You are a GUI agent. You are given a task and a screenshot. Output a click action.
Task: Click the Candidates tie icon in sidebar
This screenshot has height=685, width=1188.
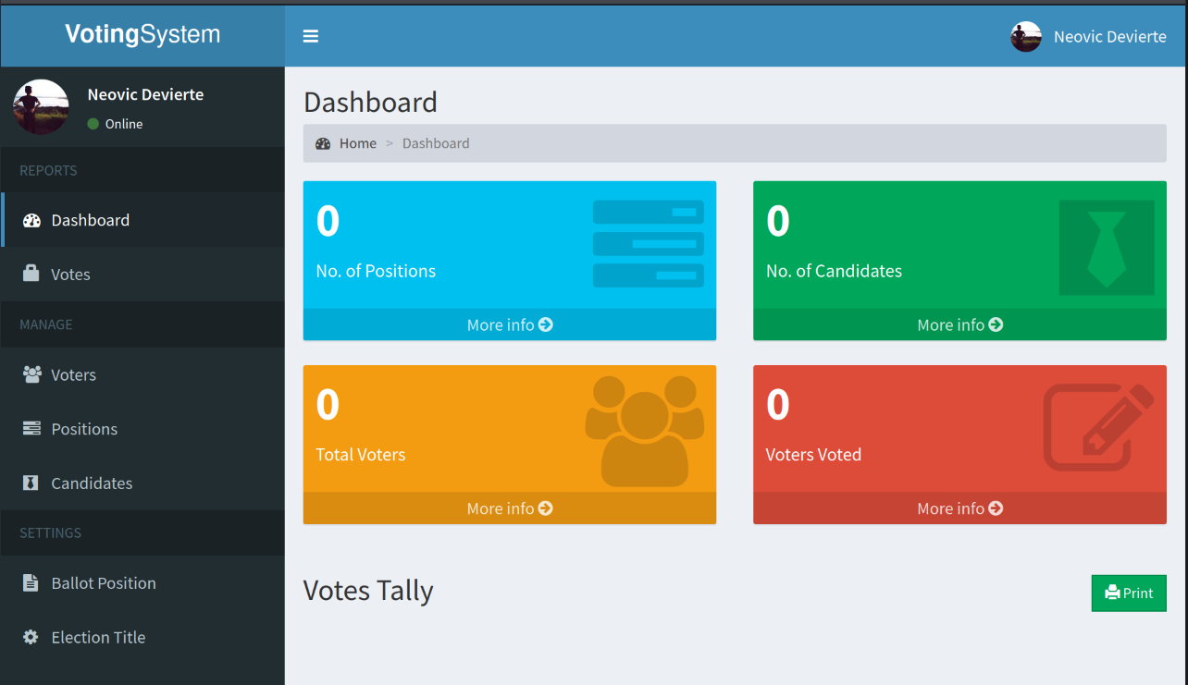point(31,483)
